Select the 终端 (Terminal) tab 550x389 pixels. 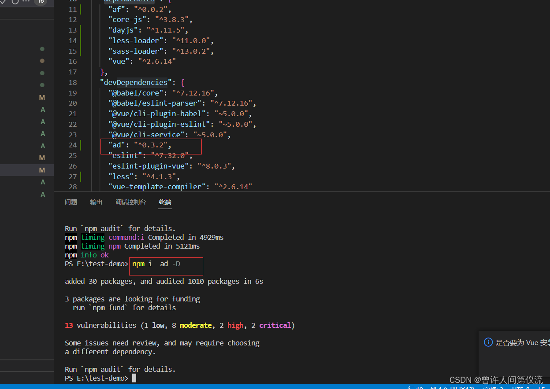165,202
